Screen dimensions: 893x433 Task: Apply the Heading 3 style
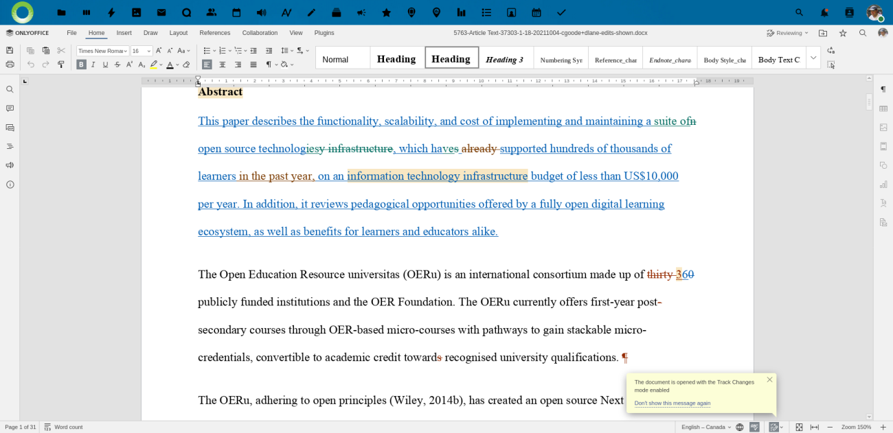506,59
